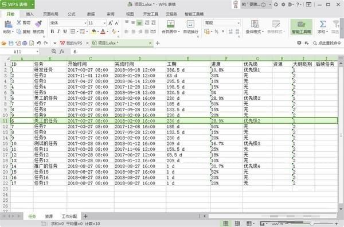The width and height of the screenshot is (344, 227).
Task: Open Conditional Formatting (条件格式) icon
Action: pos(255,24)
